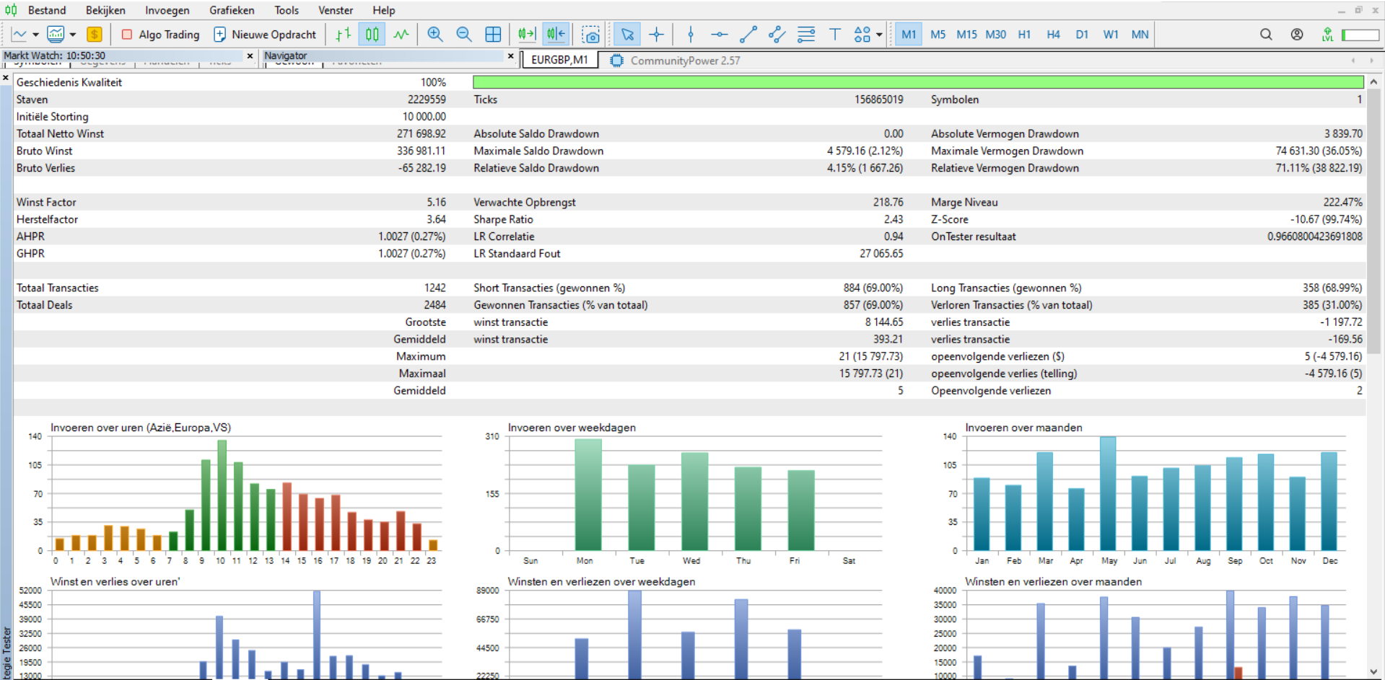Open the Invoegen menu

tap(167, 10)
